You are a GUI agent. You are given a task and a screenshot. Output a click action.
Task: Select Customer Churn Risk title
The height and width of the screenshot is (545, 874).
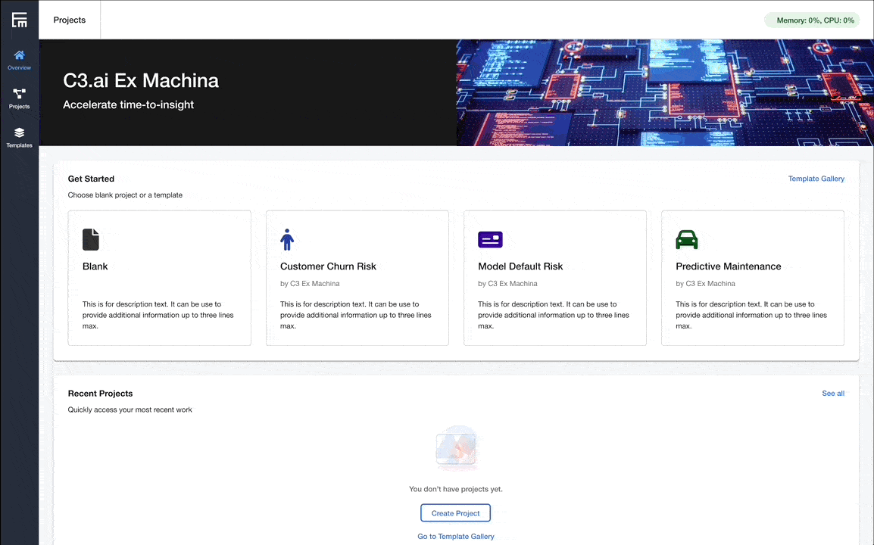[x=328, y=266]
